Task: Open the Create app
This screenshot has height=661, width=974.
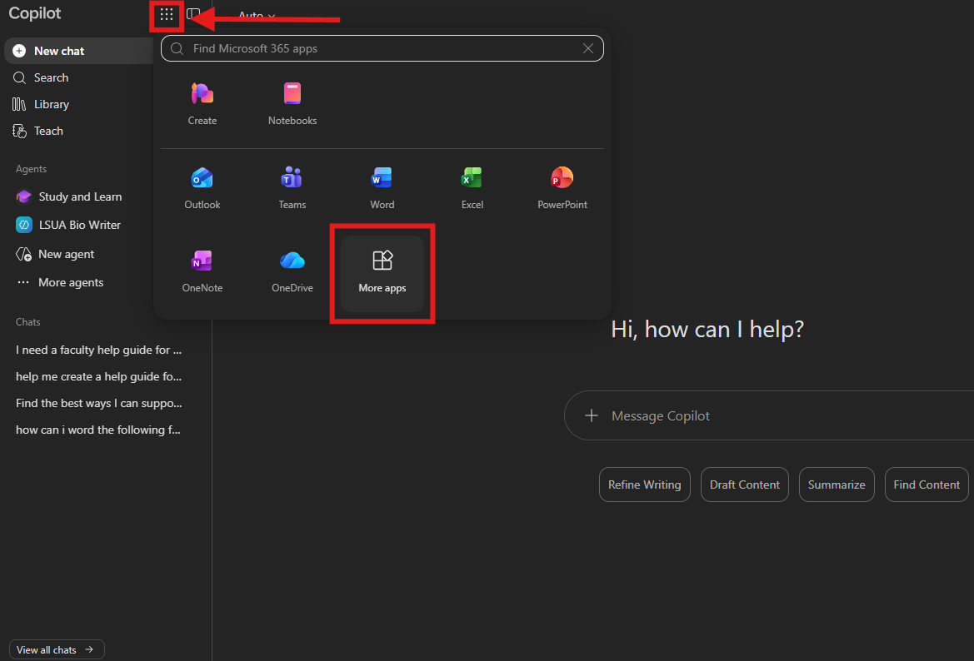Action: coord(202,104)
